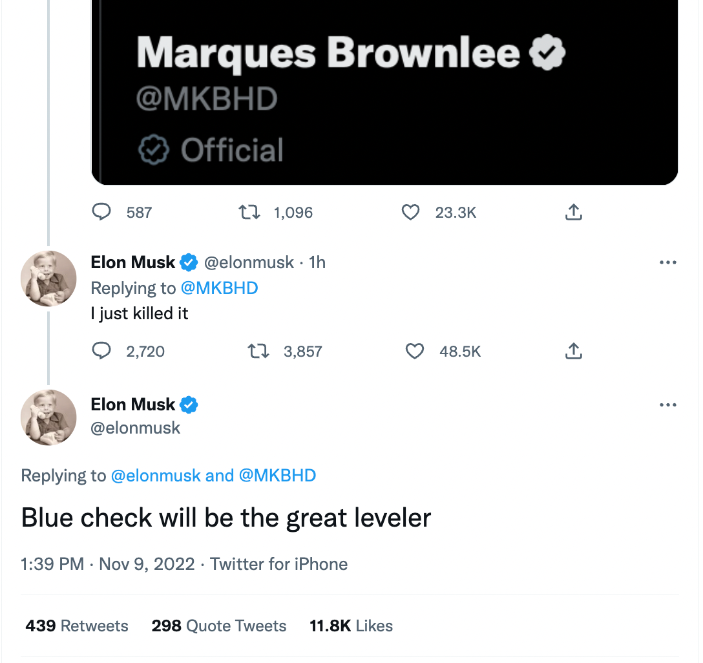View the list of 439 Retweets

[x=77, y=626]
